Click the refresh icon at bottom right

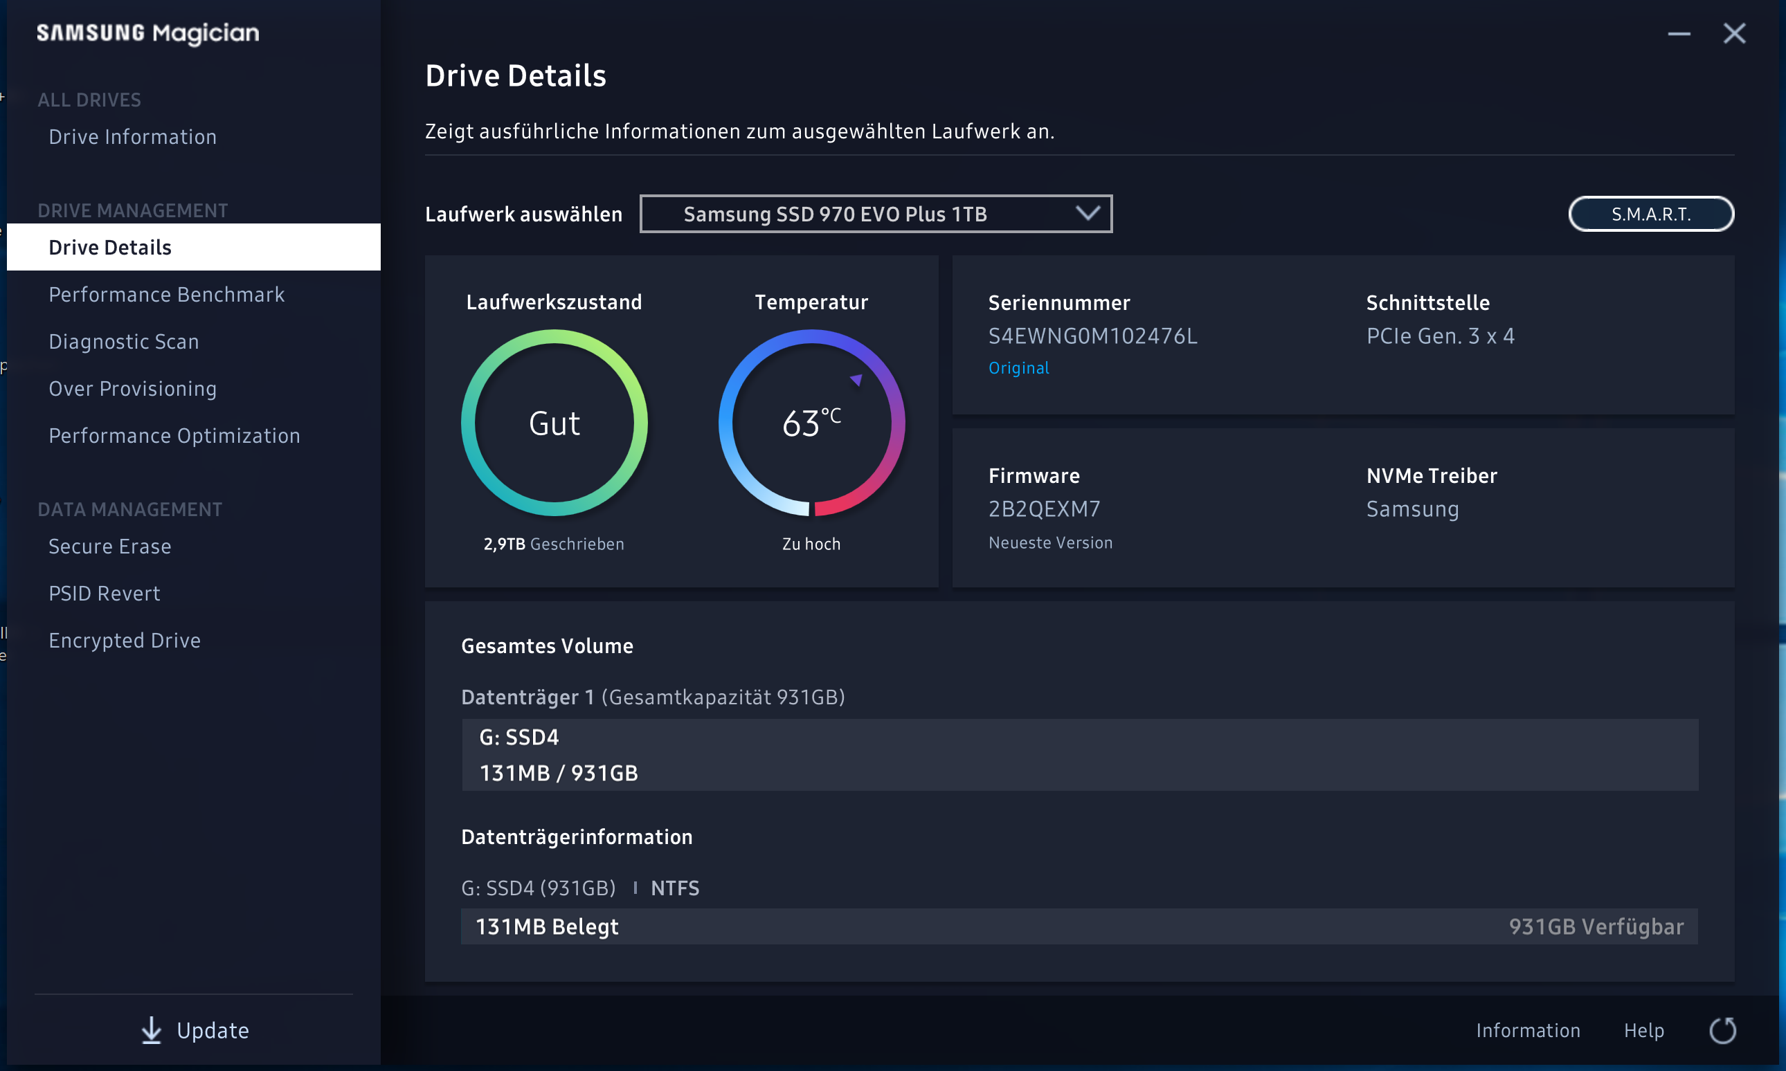point(1722,1030)
